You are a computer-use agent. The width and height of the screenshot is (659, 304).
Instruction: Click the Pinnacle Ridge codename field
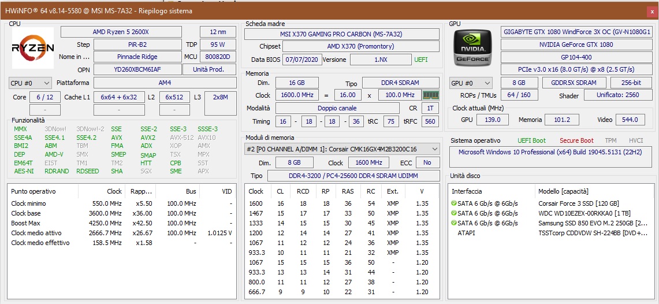pos(137,56)
